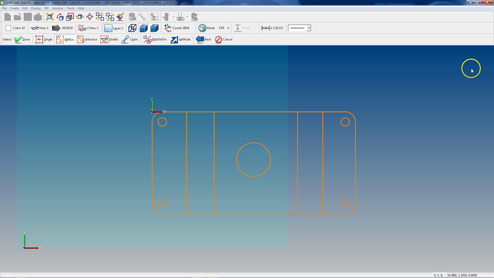Viewport: 494px width, 278px height.
Task: Open the Edit menu
Action: coord(25,8)
